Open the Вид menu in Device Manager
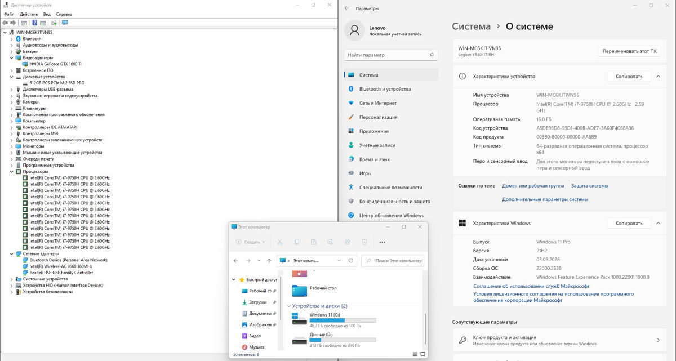The width and height of the screenshot is (676, 361). [47, 14]
